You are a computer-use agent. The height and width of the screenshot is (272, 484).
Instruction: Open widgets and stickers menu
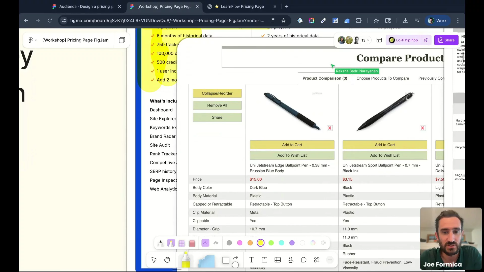point(317,260)
